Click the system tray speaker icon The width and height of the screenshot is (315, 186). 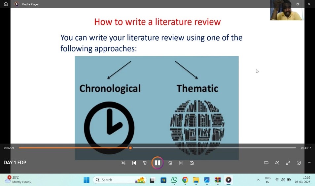pyautogui.click(x=283, y=180)
